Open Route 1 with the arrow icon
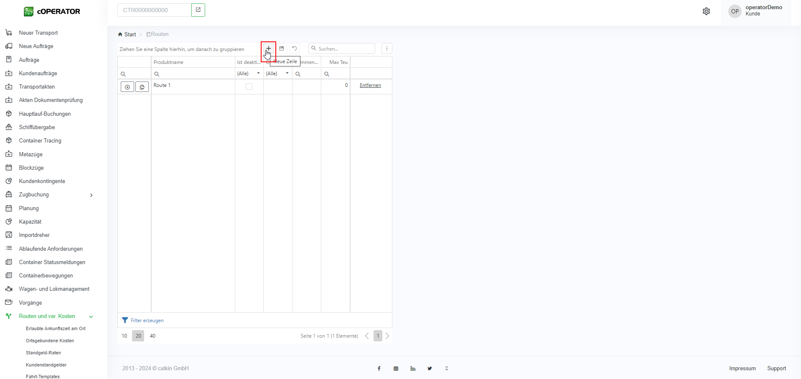Image resolution: width=801 pixels, height=379 pixels. 127,87
